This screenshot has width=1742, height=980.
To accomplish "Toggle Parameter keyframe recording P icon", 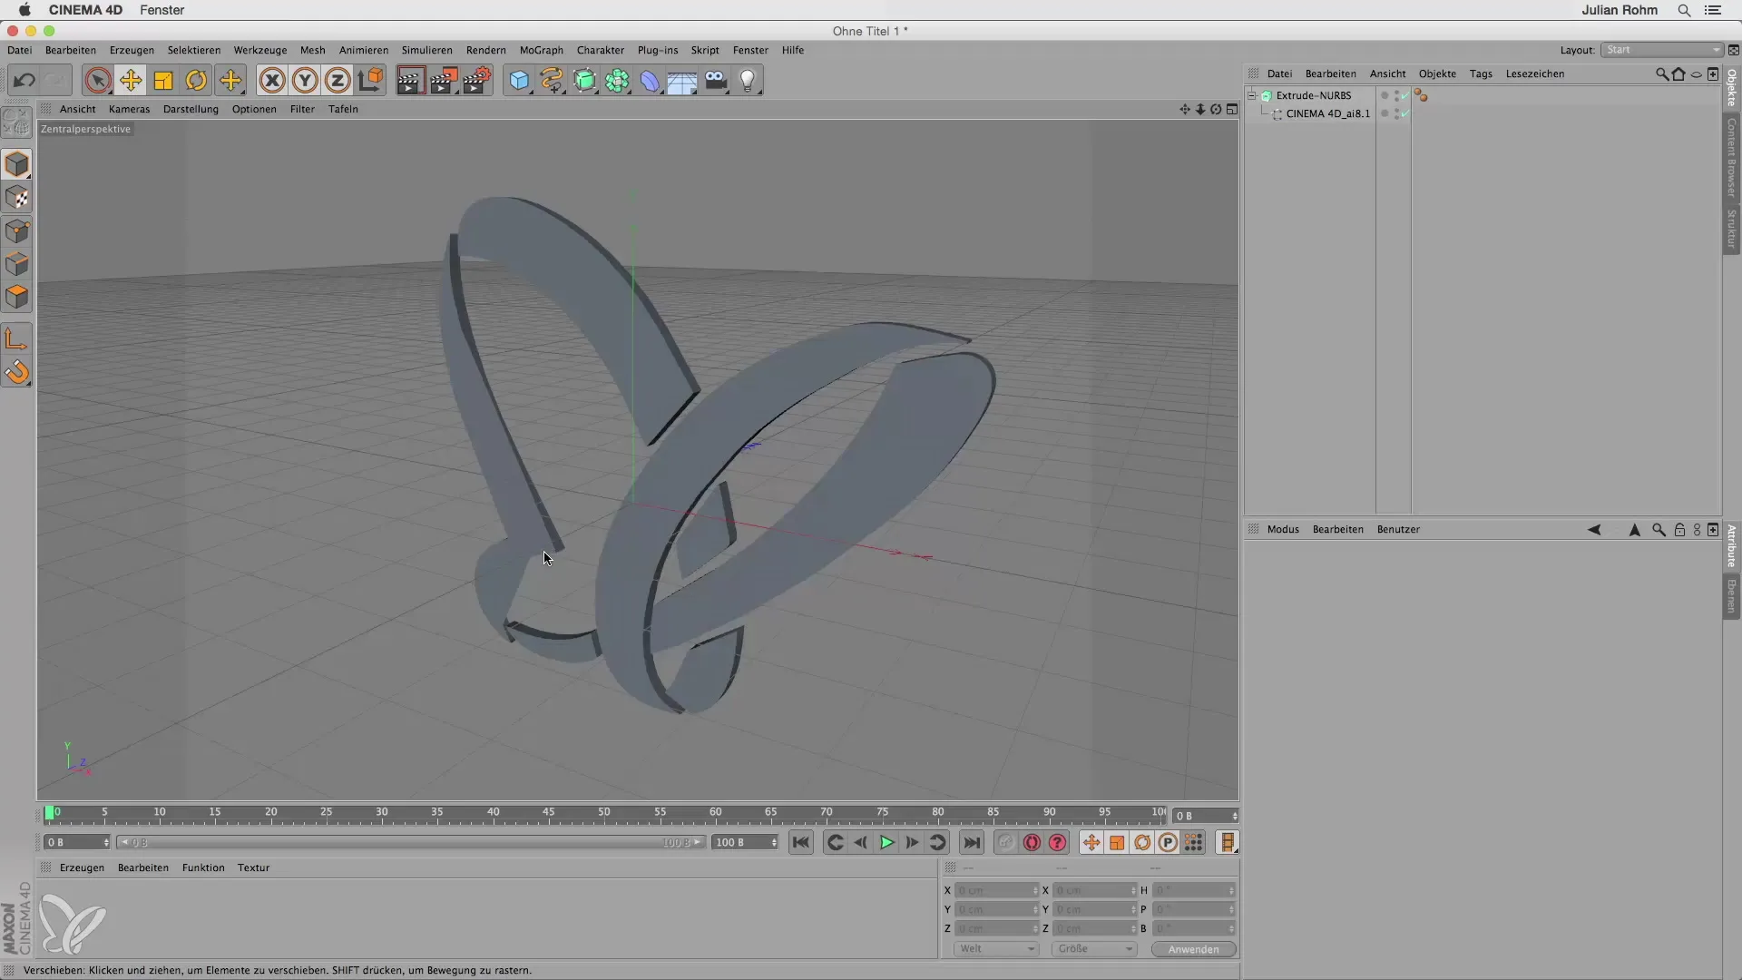I will (1168, 843).
